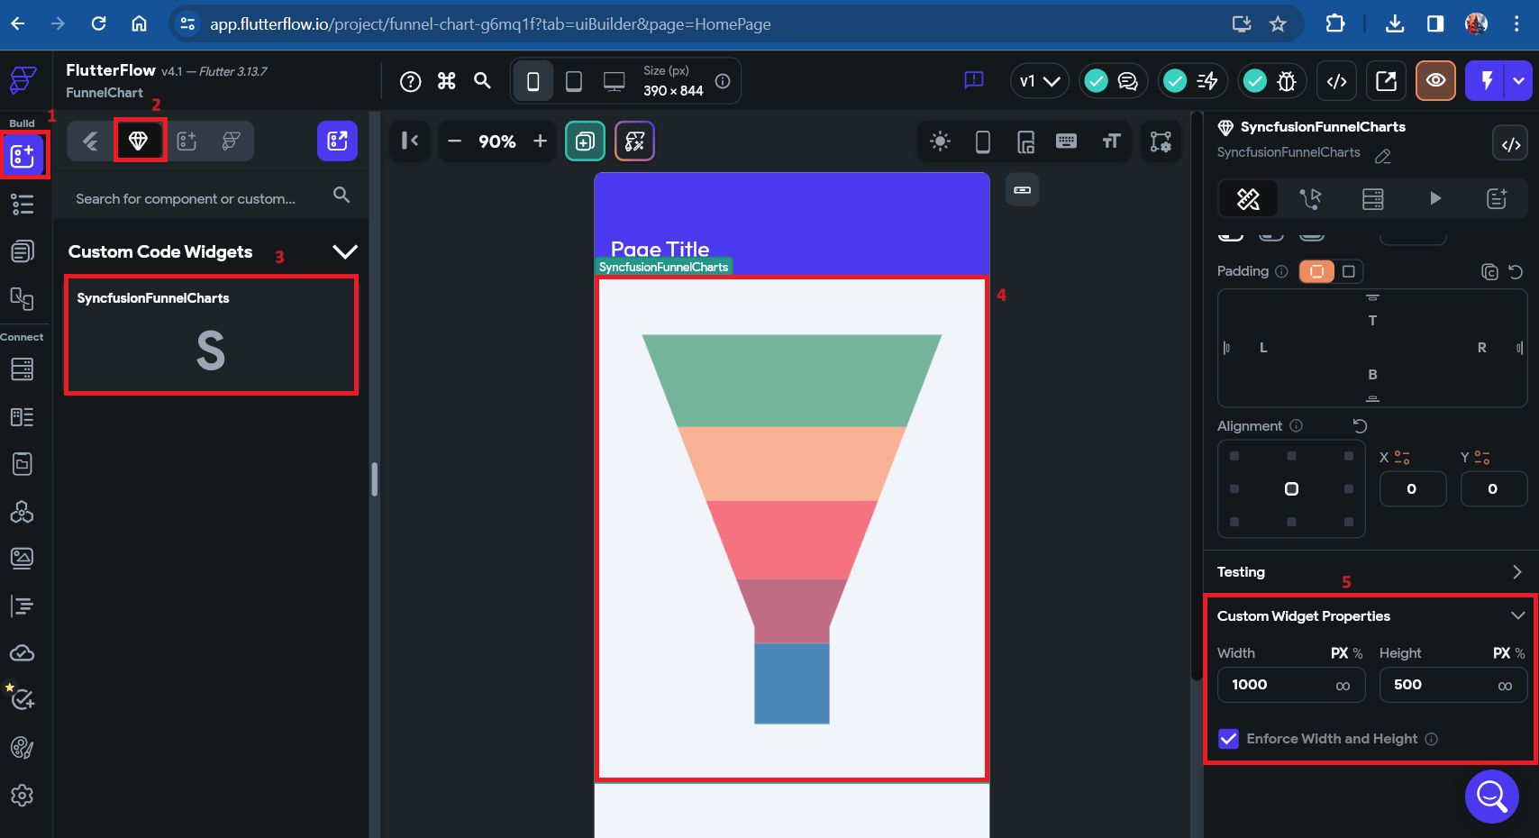Open the Widget Tree panel
This screenshot has width=1539, height=838.
coord(23,205)
